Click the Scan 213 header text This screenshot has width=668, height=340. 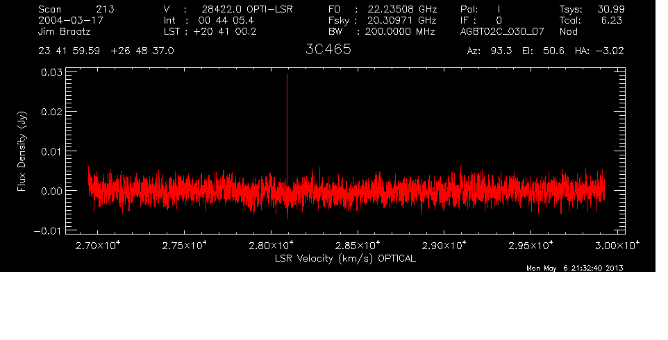point(76,10)
